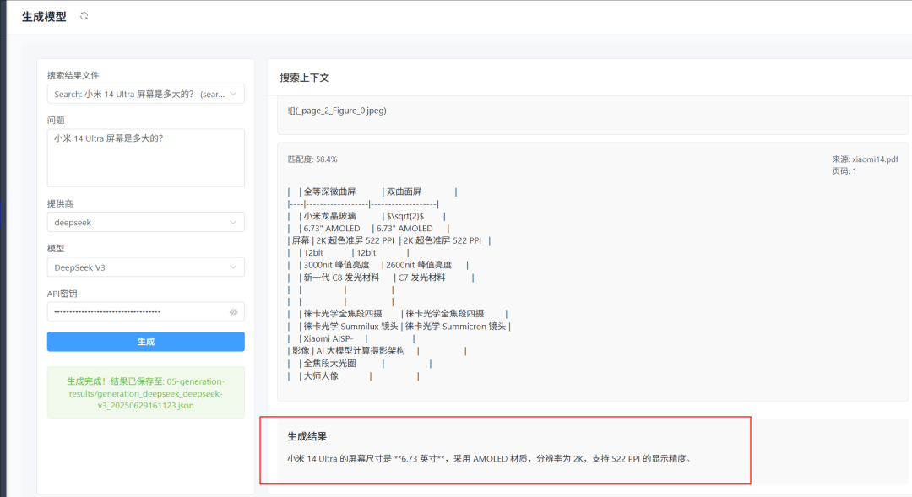
Task: Click the 大师人像 row
Action: 354,376
